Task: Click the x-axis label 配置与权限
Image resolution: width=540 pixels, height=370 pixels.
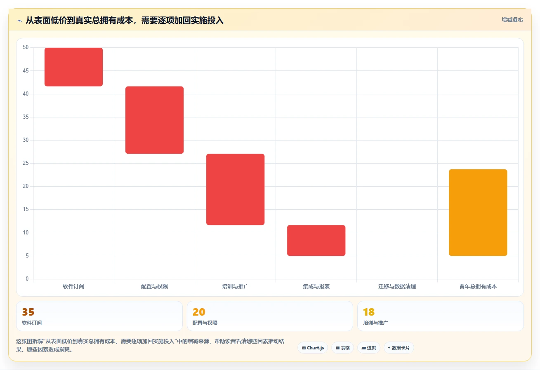Action: point(154,286)
